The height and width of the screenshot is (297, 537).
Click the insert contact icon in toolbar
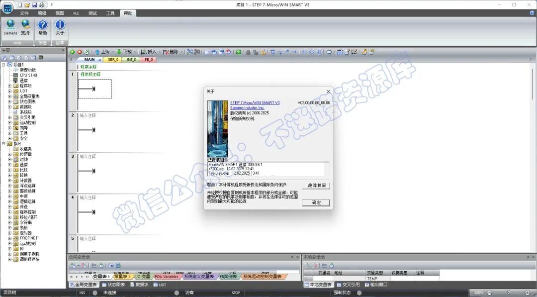304,52
